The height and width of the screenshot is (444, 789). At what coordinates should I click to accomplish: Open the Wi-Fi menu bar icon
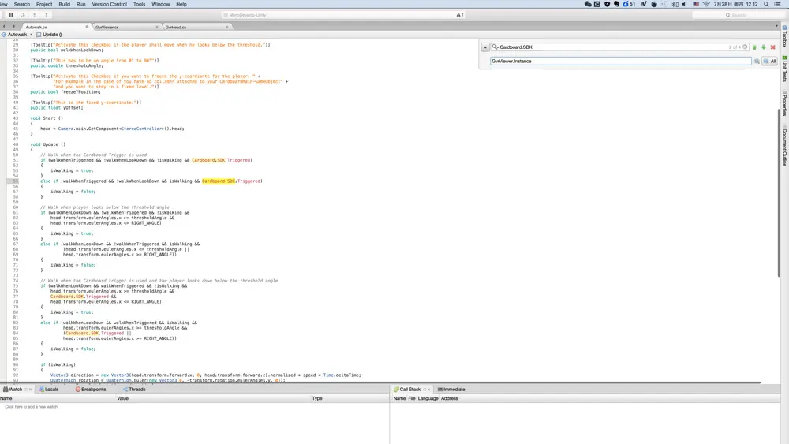point(706,4)
